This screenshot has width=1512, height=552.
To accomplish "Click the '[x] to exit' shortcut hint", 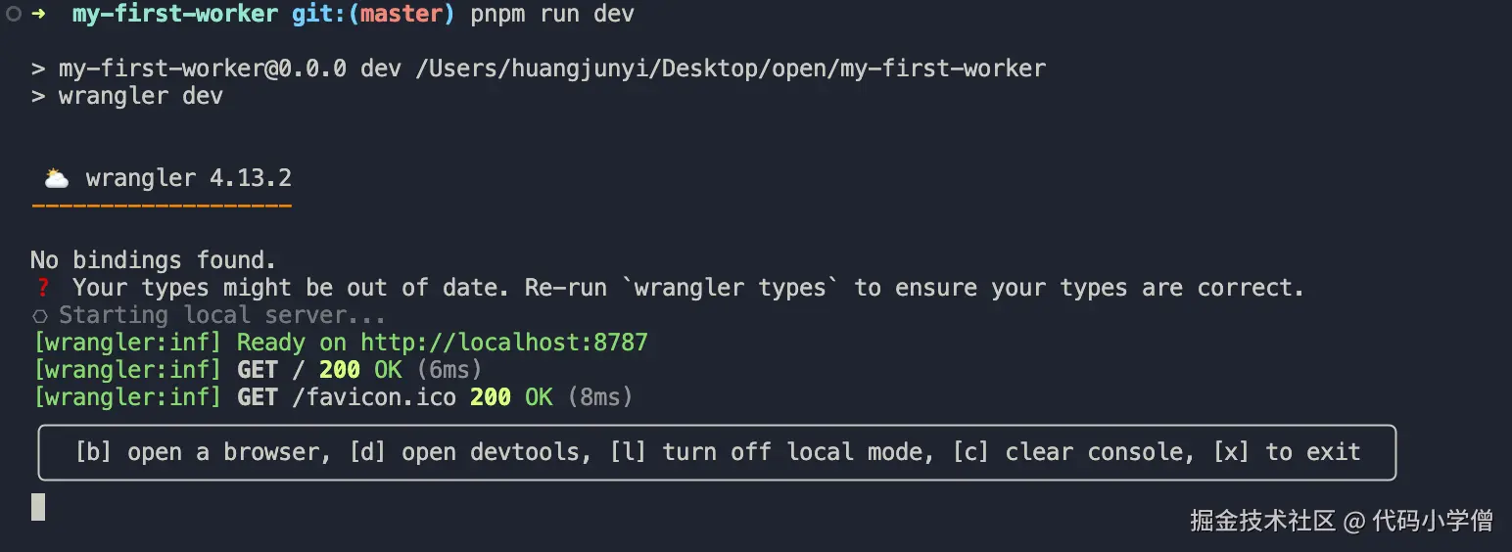I will click(1288, 452).
